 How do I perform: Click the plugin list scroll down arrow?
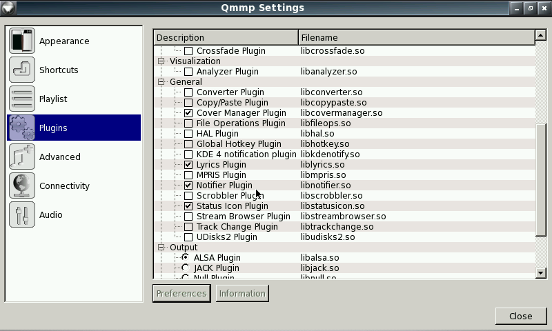tap(541, 272)
